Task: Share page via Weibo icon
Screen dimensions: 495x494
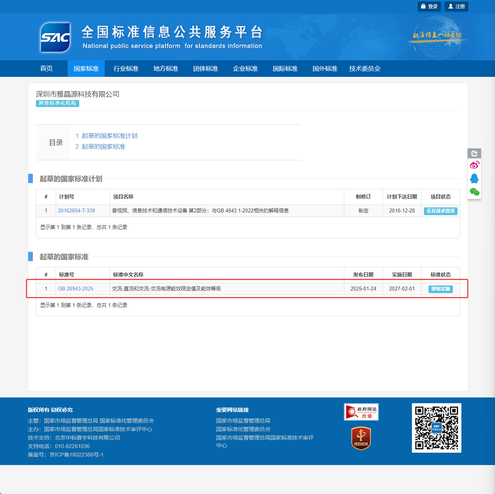Action: point(475,165)
